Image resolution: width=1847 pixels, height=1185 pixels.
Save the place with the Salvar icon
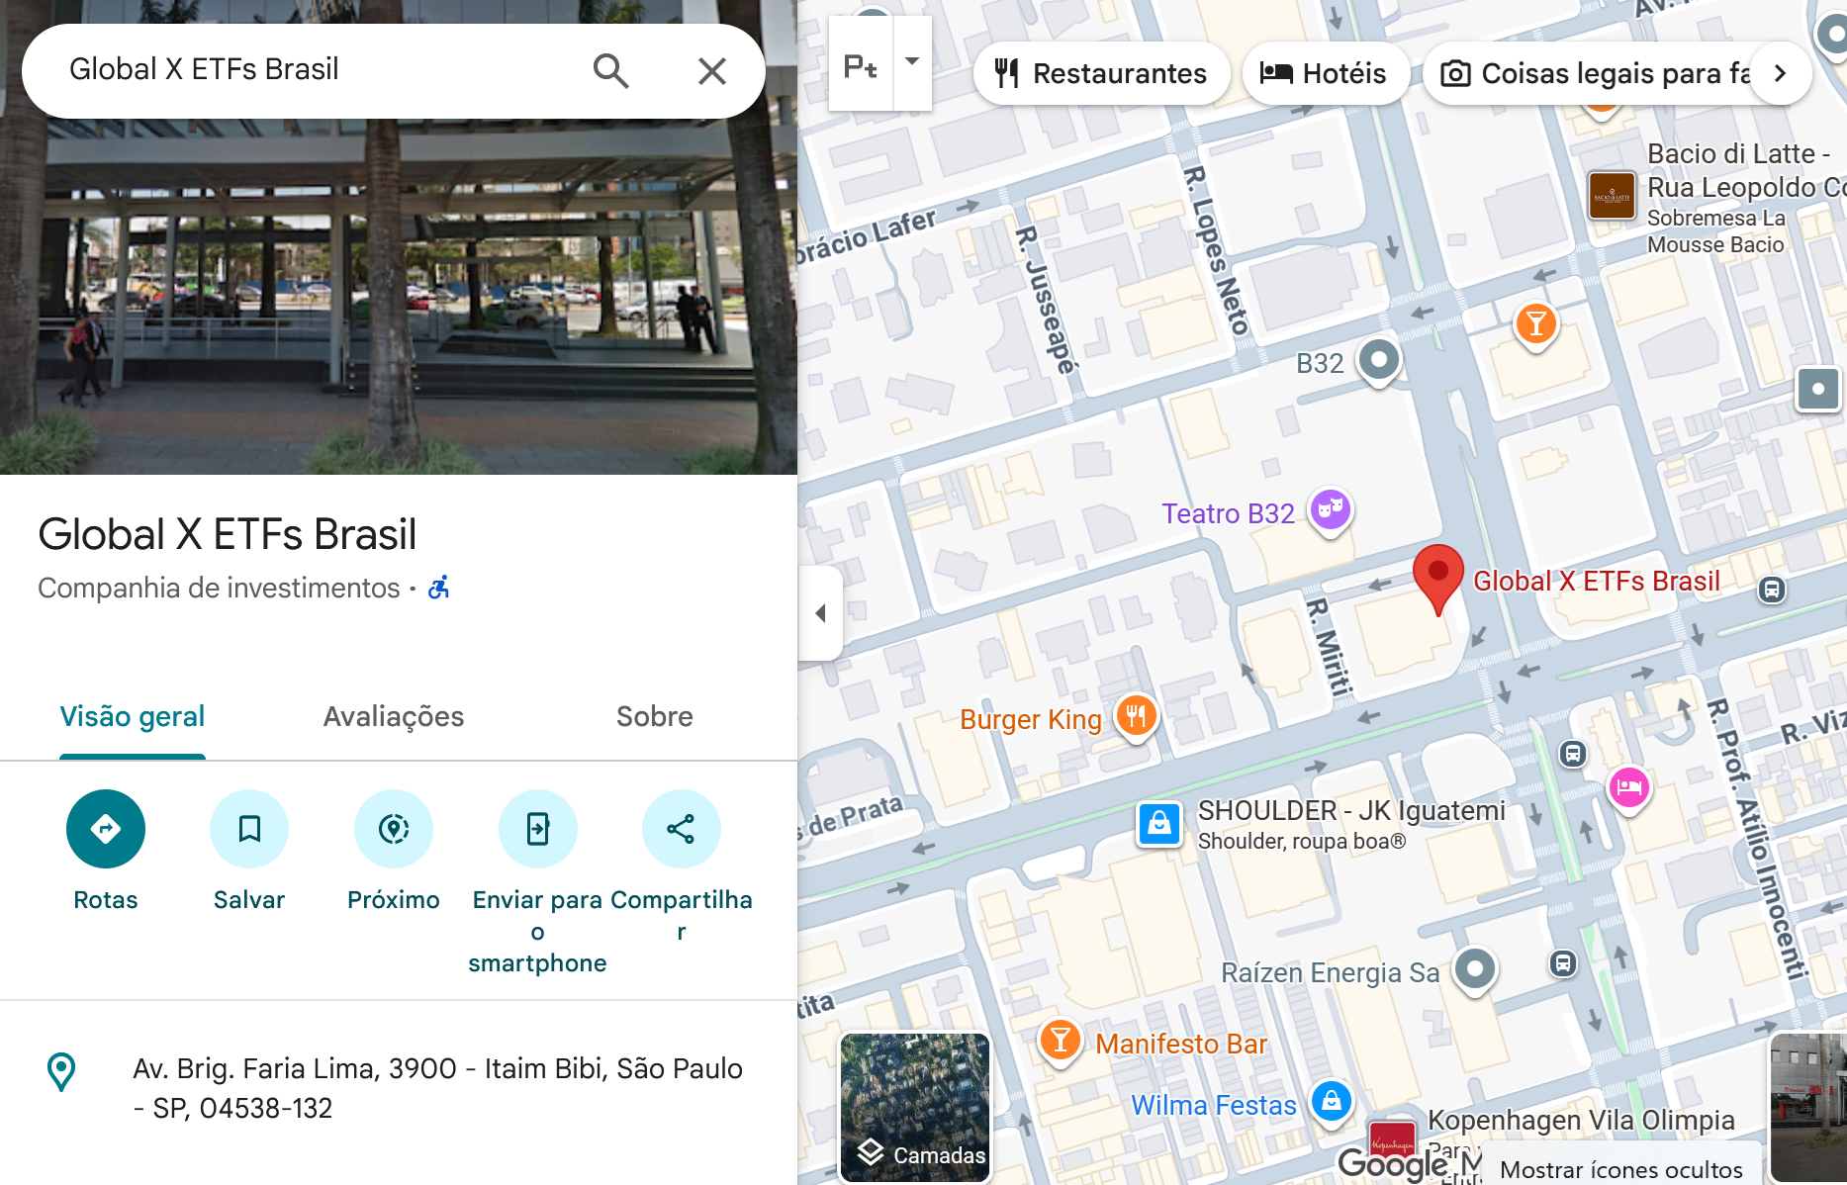pyautogui.click(x=249, y=829)
